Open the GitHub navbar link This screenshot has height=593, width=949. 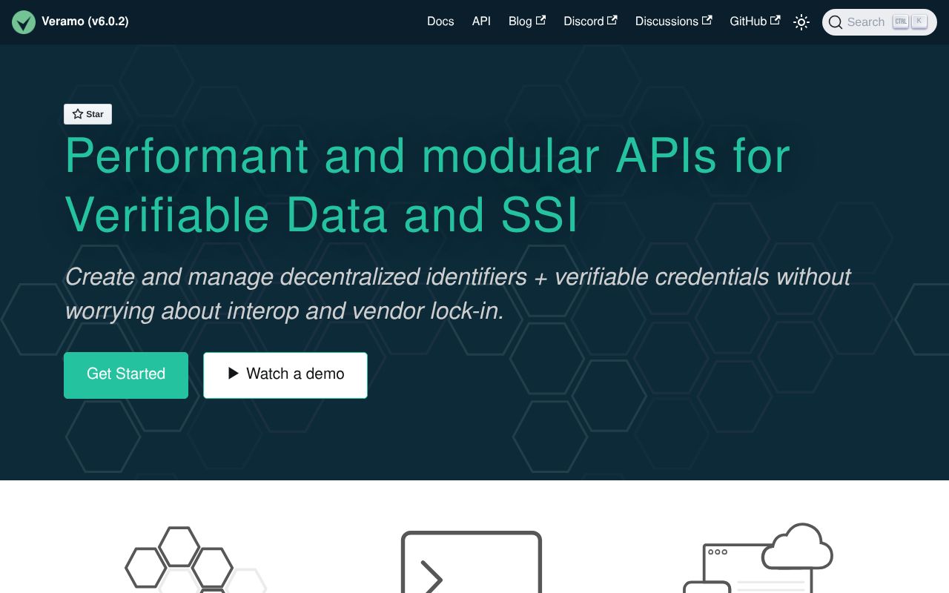748,21
